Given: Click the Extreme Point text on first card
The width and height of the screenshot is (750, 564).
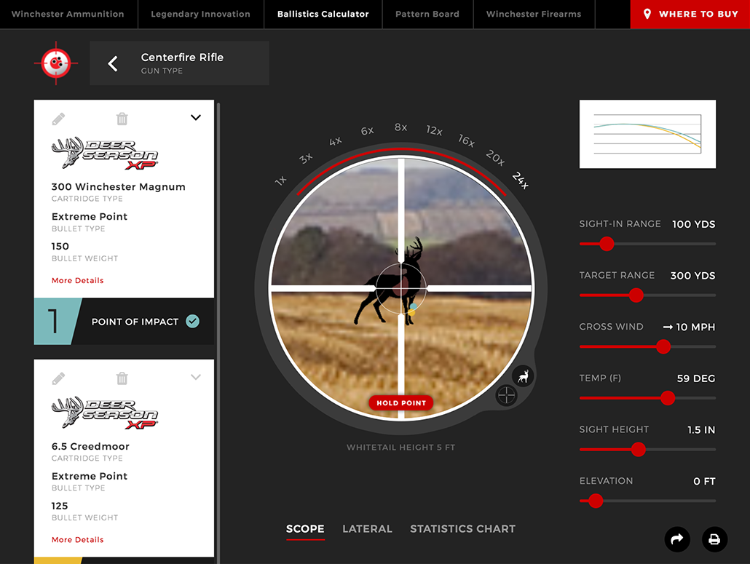Looking at the screenshot, I should pyautogui.click(x=90, y=217).
